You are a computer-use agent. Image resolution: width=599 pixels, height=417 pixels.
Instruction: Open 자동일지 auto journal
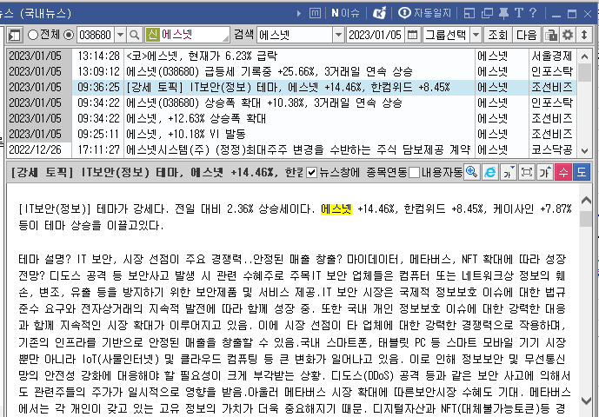425,13
